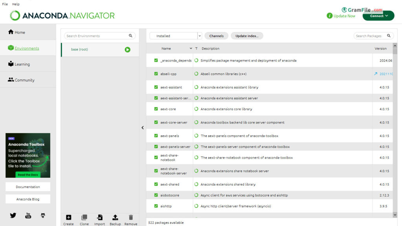This screenshot has height=226, width=402.
Task: Collapse the environments panel with left chevron
Action: pos(143,128)
